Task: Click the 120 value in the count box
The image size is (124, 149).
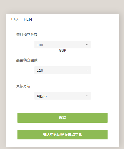Action: tap(40, 70)
